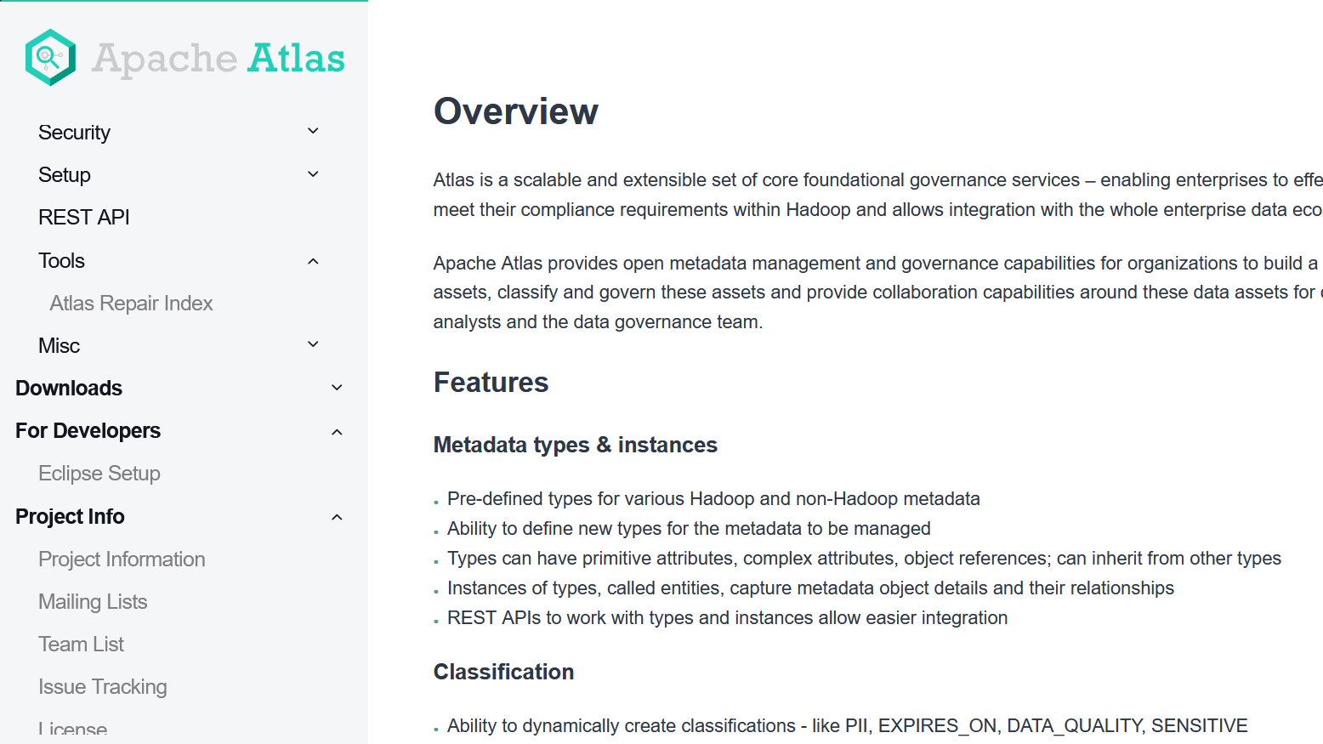Open the Project Information page
The width and height of the screenshot is (1323, 744).
pos(122,559)
